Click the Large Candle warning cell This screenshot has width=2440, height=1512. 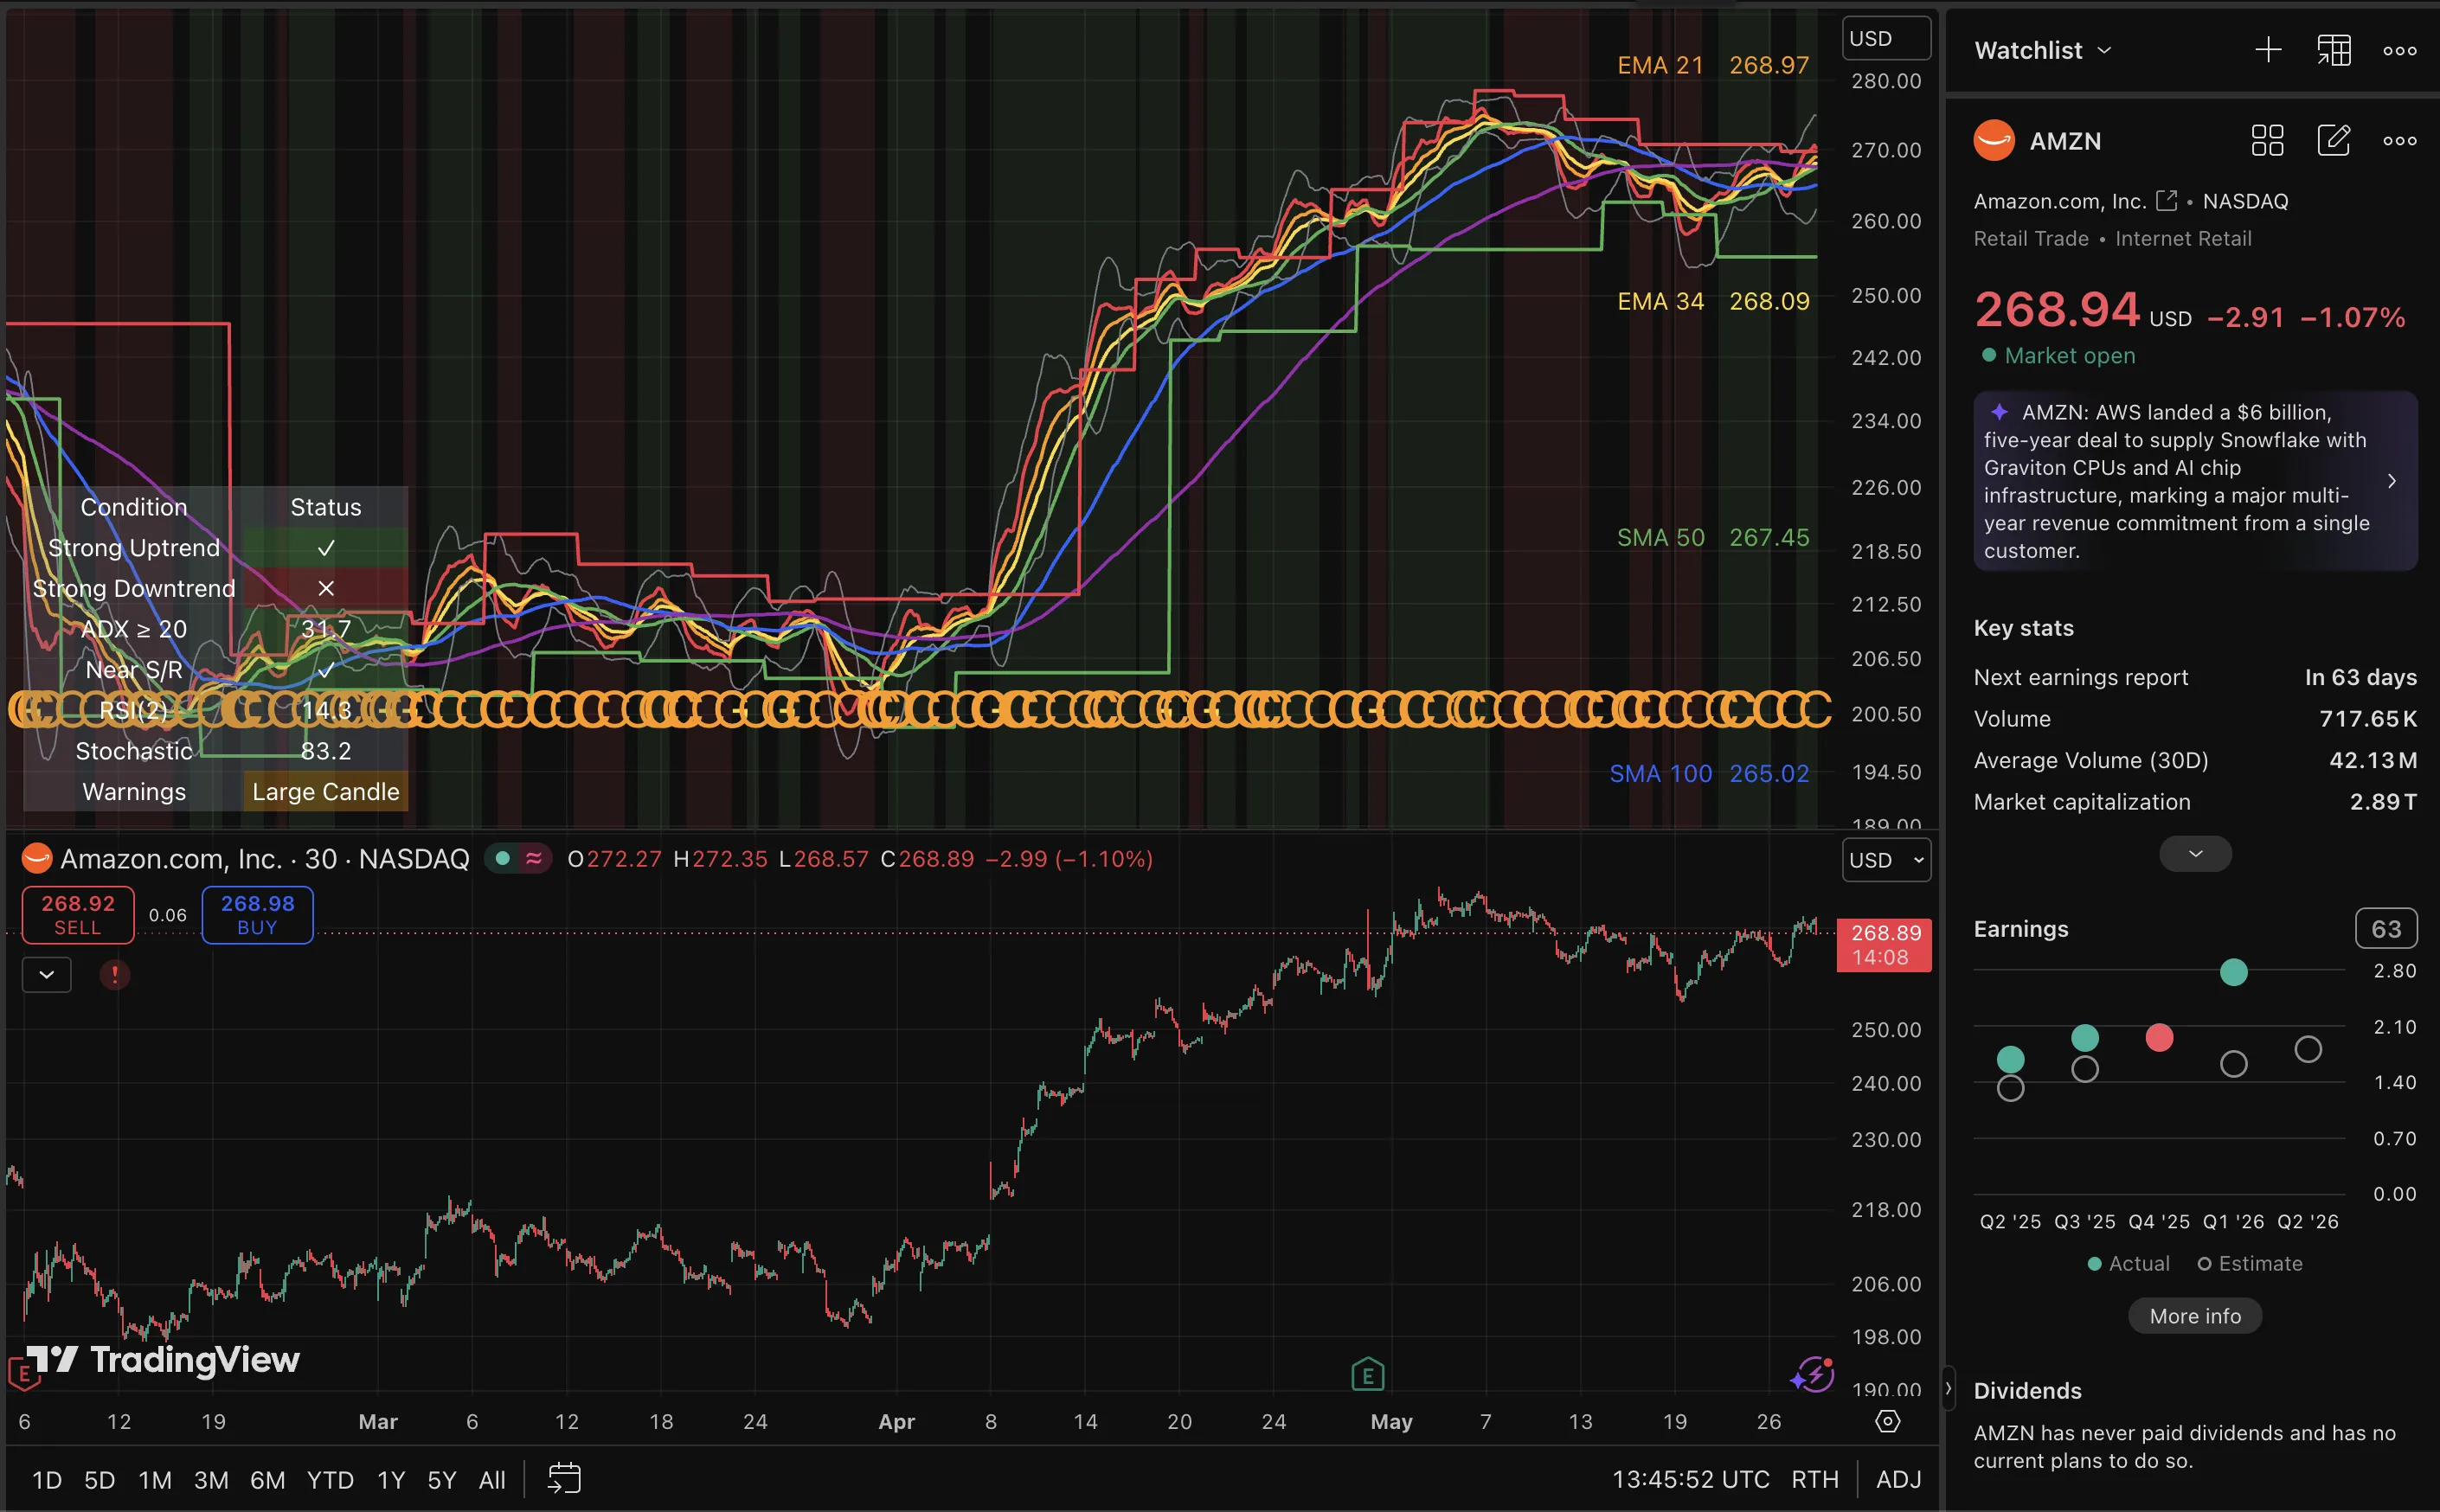325,791
